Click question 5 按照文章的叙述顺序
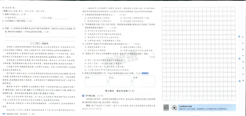 112,73
